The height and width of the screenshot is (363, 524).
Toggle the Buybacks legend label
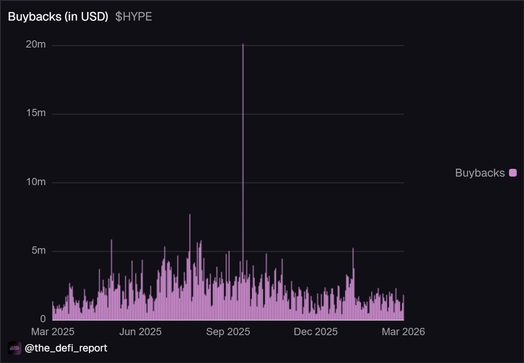click(480, 173)
